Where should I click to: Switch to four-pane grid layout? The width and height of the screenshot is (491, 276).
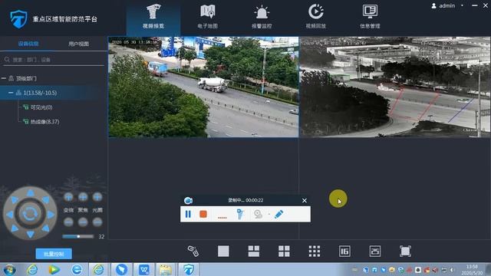click(284, 251)
